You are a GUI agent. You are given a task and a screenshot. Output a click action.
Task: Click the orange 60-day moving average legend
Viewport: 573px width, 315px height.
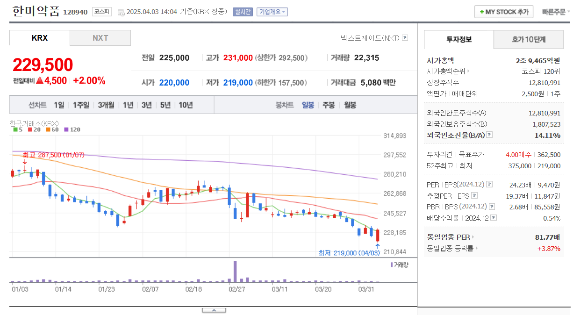pos(52,129)
